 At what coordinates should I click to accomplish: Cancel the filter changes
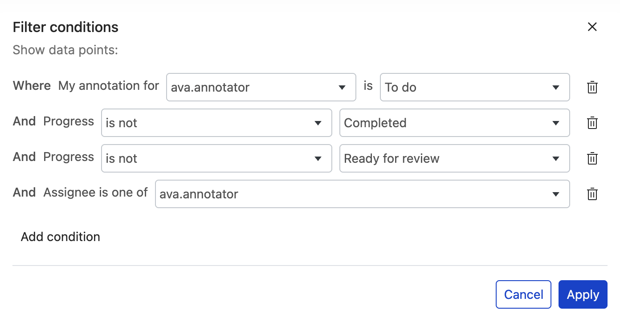point(523,294)
